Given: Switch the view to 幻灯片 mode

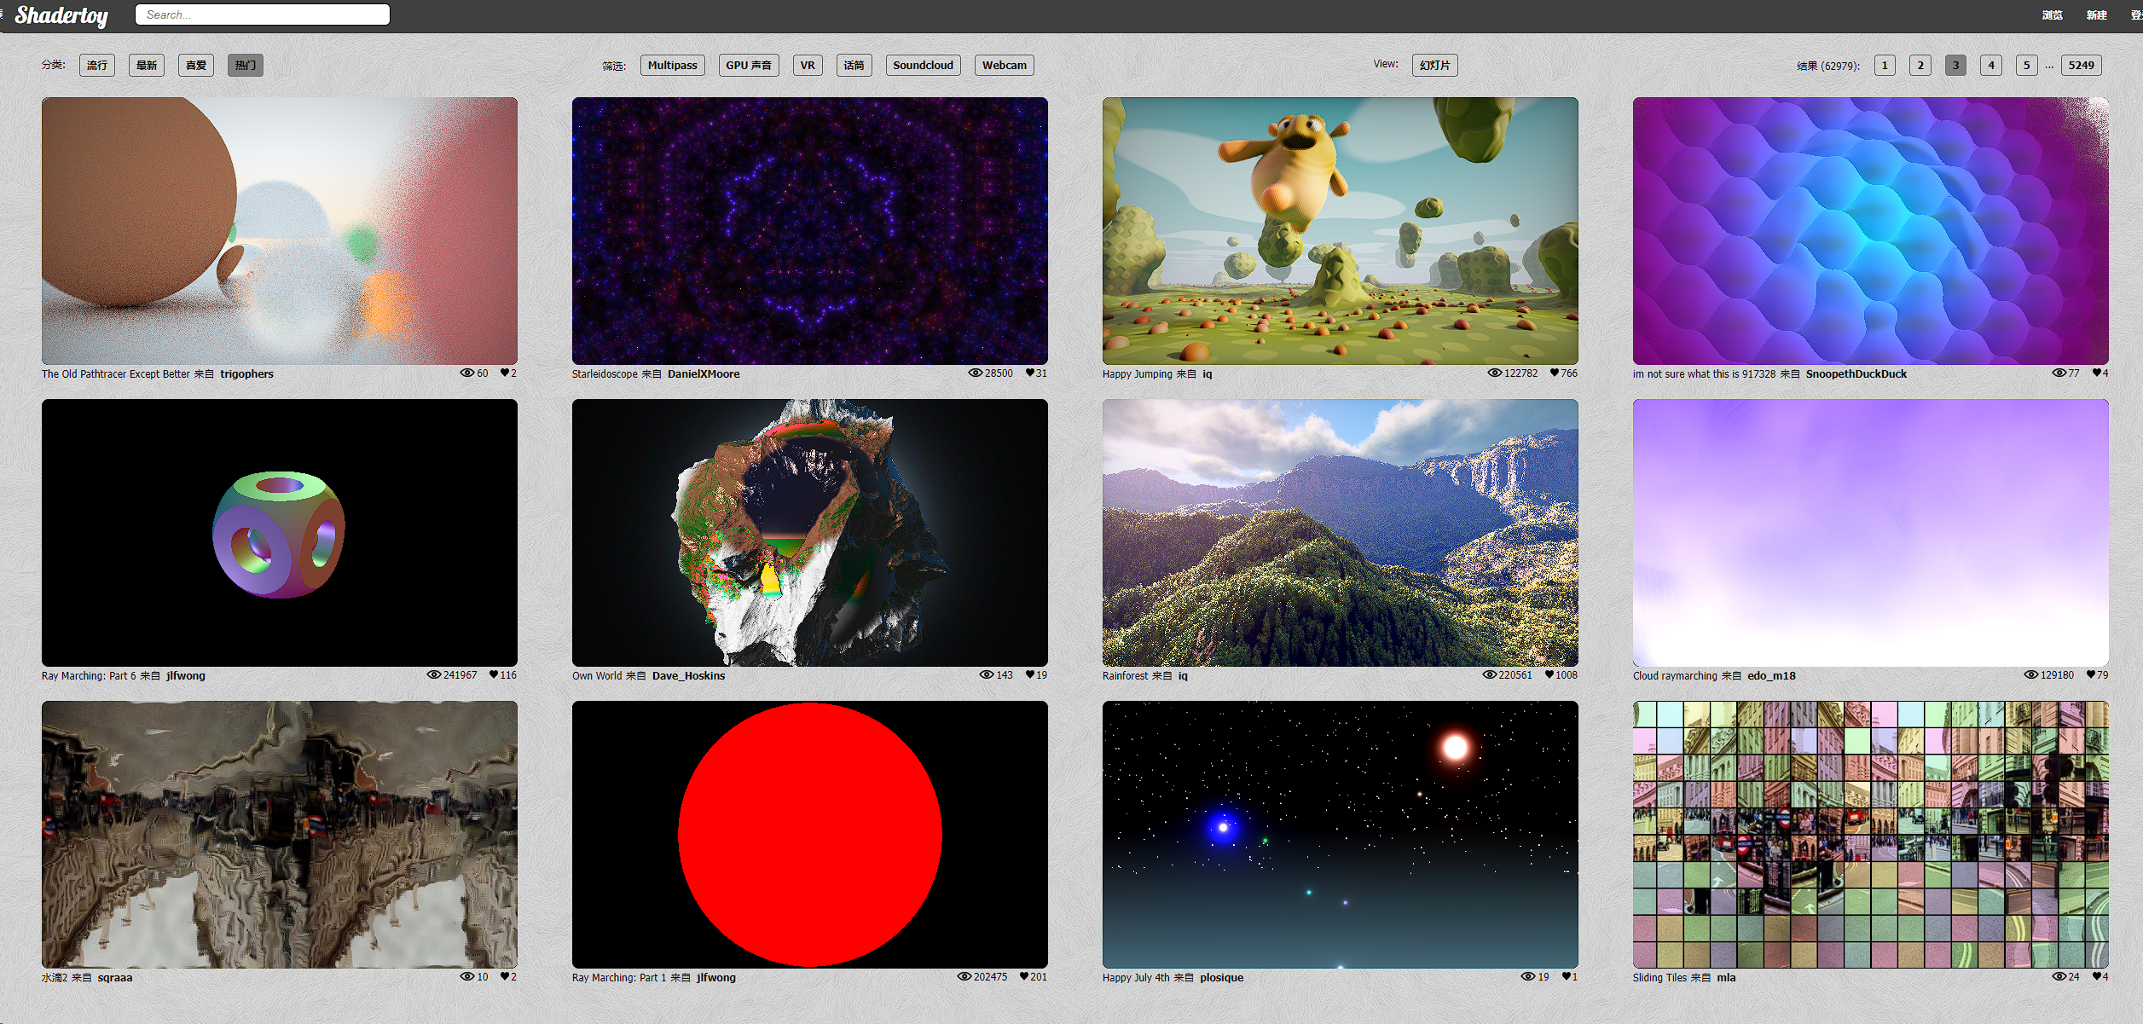Looking at the screenshot, I should [x=1434, y=66].
